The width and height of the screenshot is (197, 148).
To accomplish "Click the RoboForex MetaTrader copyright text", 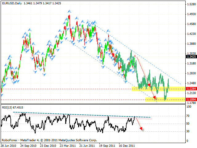I will coord(49,140).
